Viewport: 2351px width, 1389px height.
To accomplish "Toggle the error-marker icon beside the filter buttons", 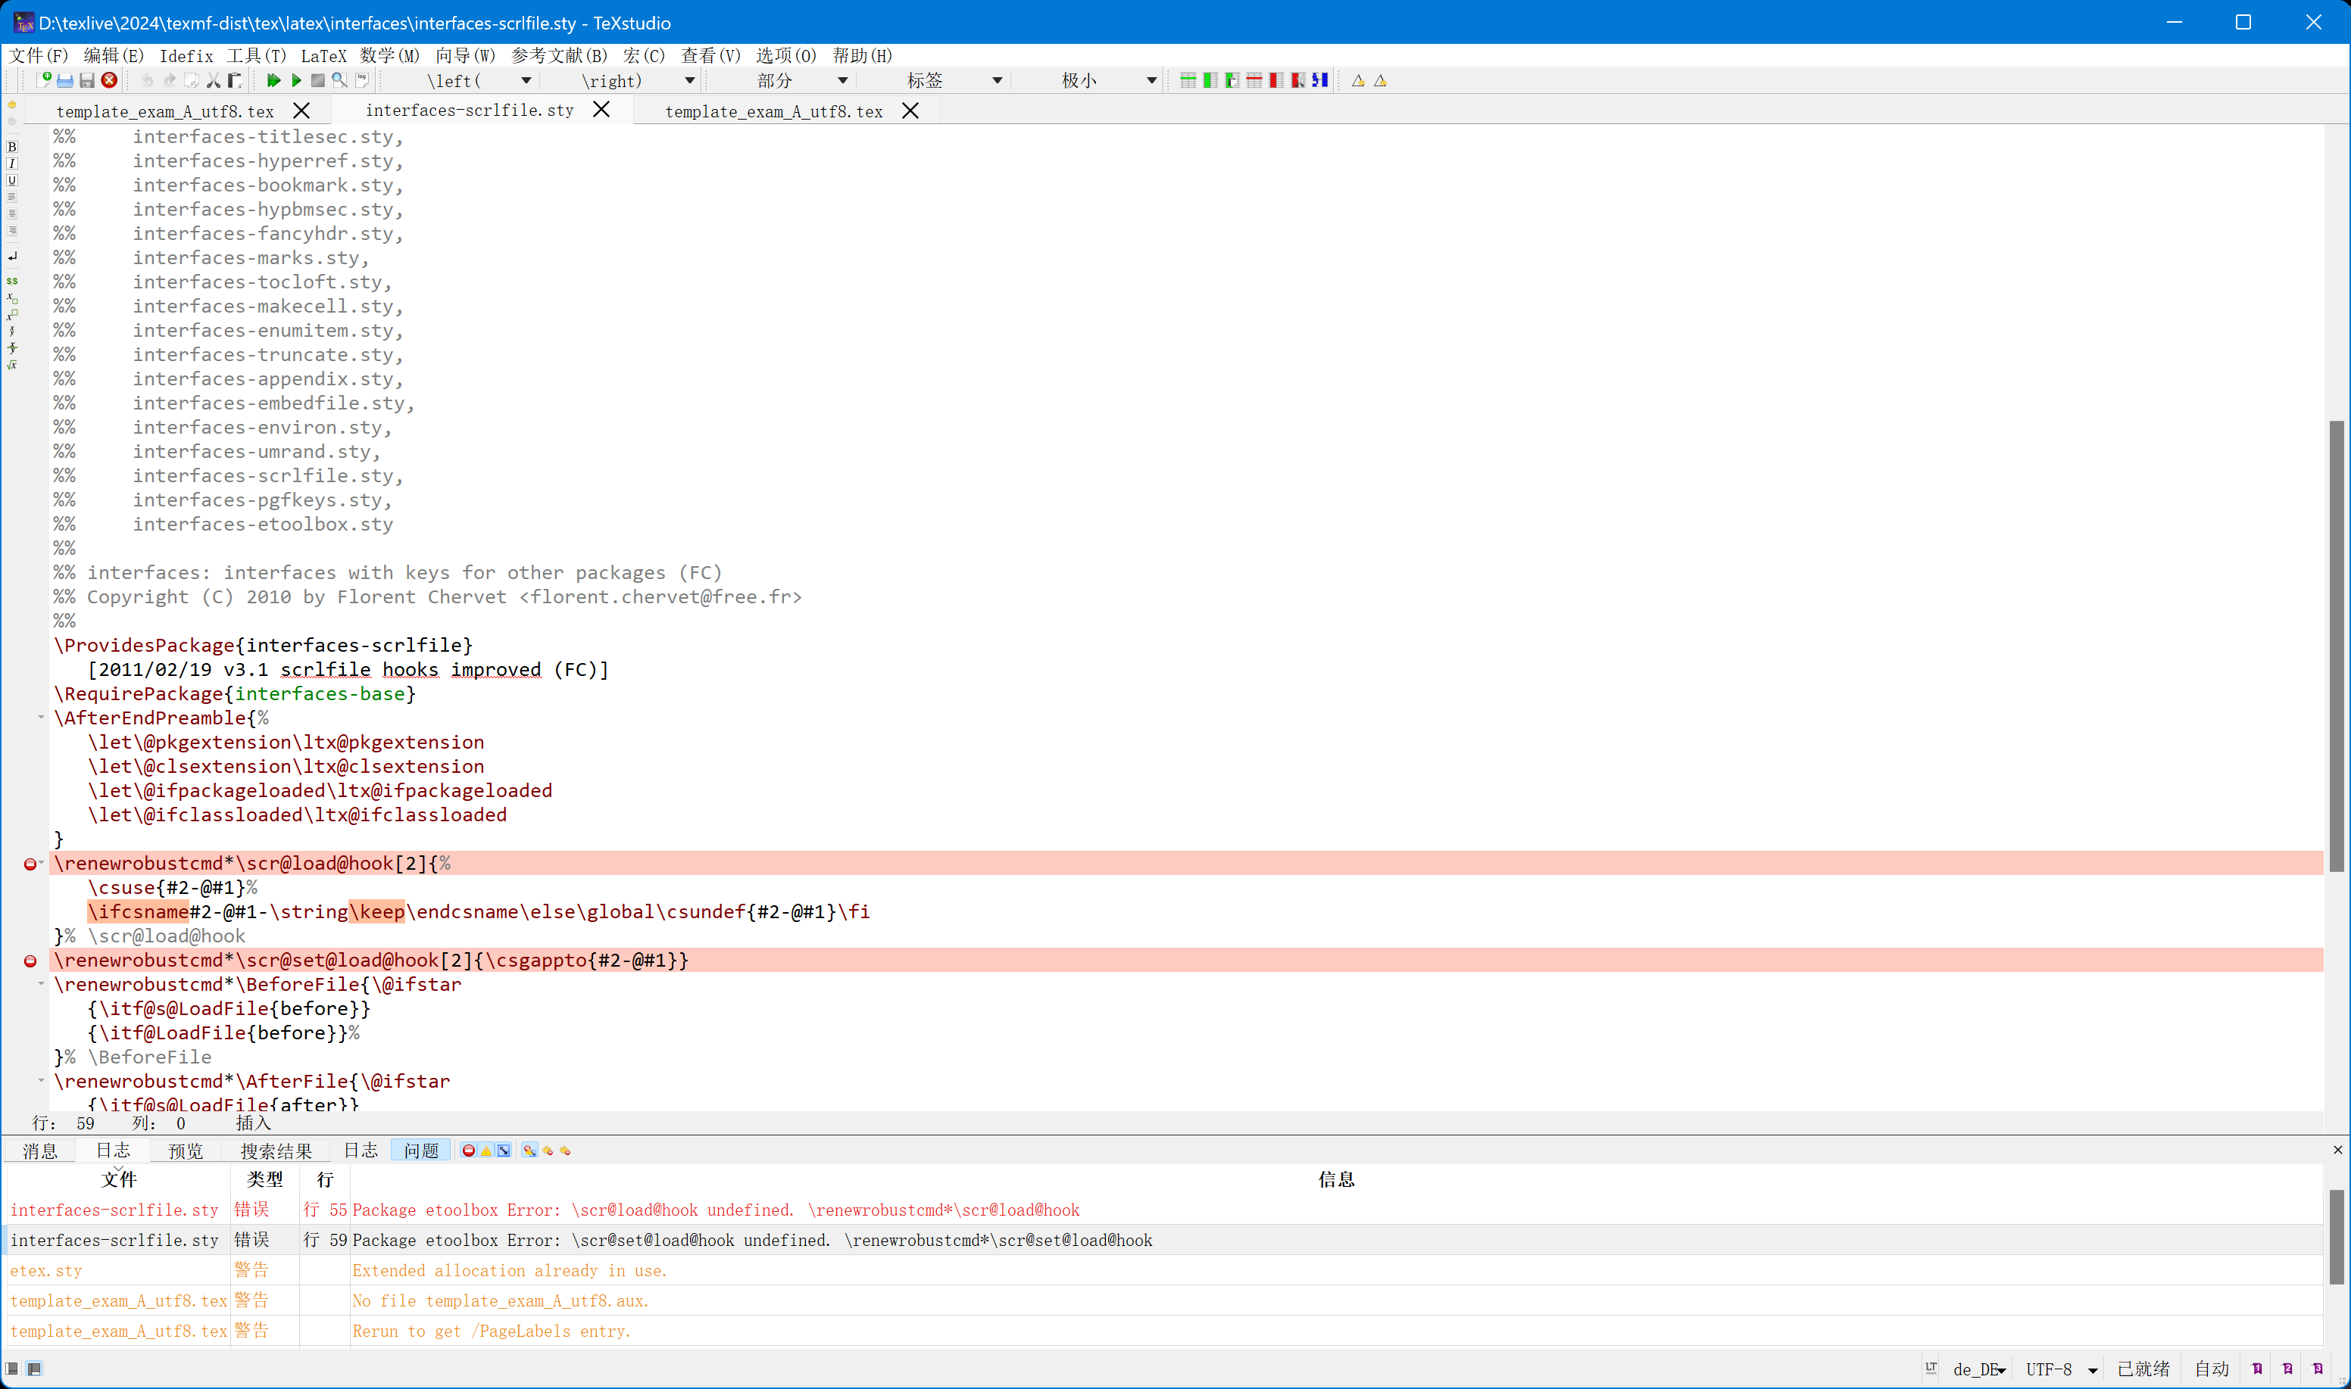I will [530, 1151].
